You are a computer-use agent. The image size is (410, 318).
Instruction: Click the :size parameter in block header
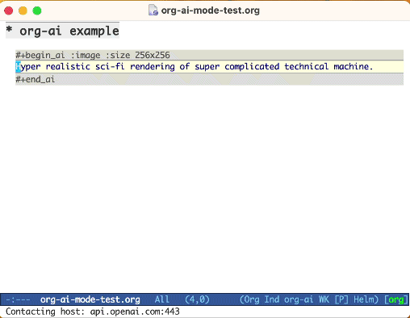tap(118, 55)
